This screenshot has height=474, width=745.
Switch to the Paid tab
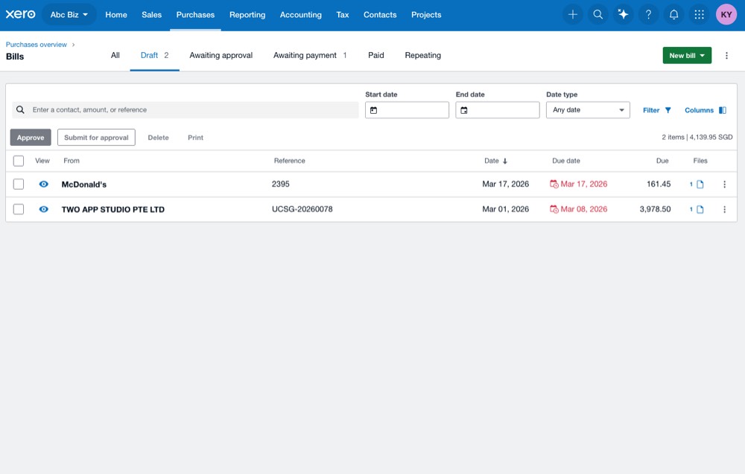point(375,56)
